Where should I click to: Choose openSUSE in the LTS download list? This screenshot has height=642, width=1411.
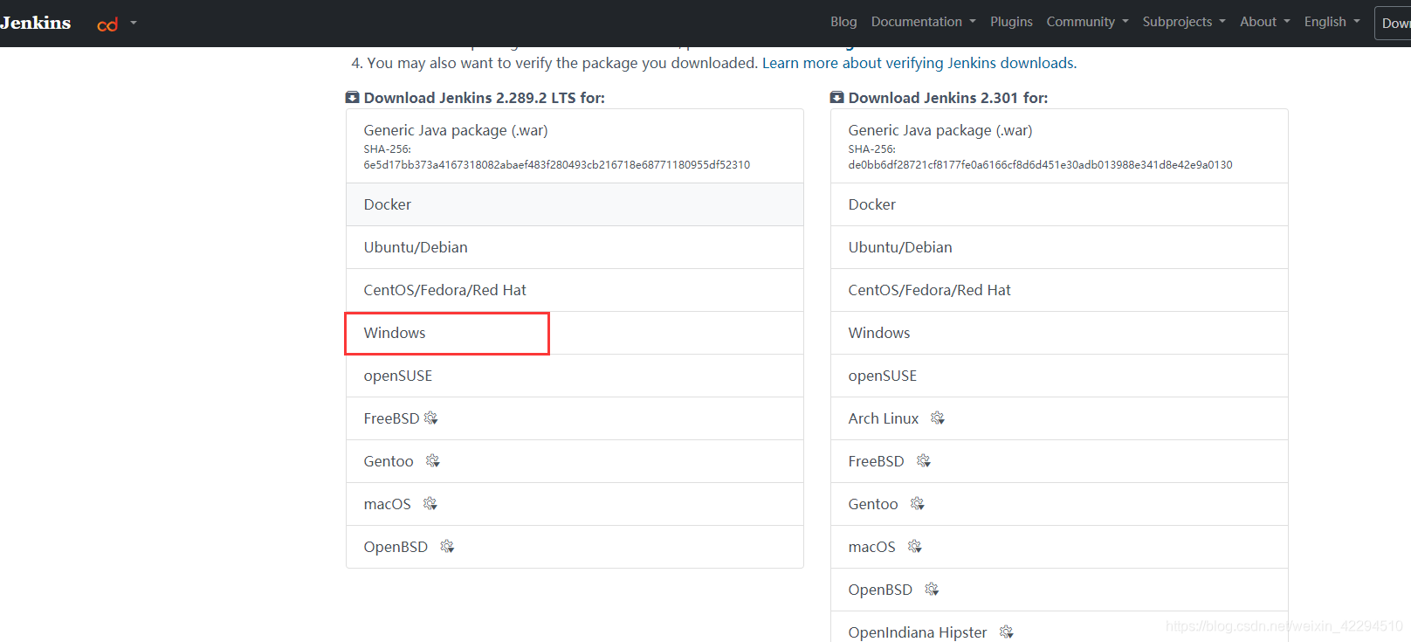[575, 376]
